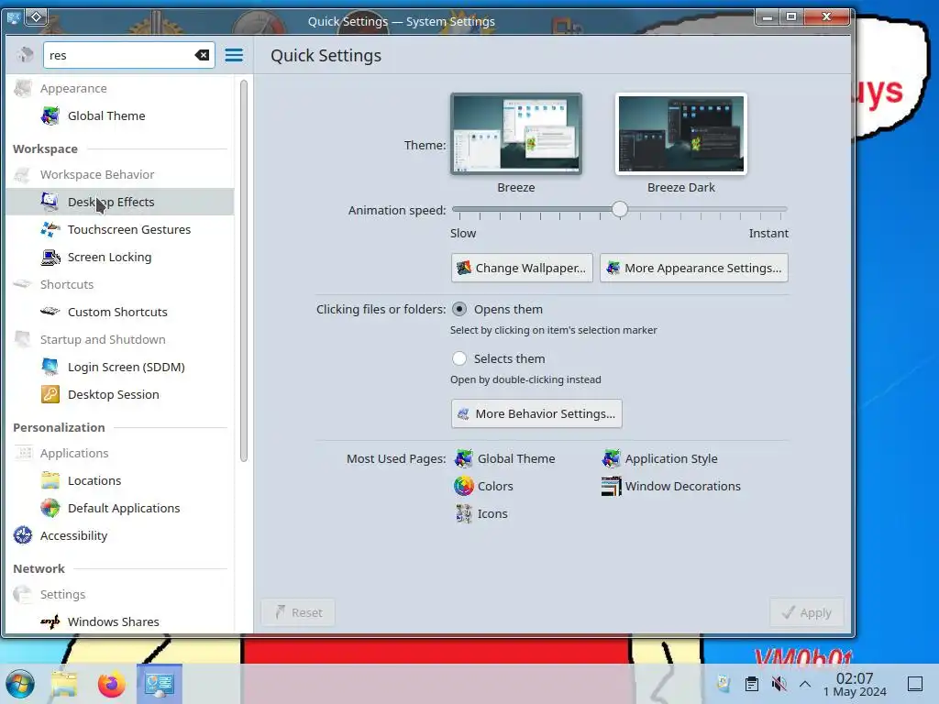Click the home icon beside the search box
The height and width of the screenshot is (704, 939).
pyautogui.click(x=25, y=55)
